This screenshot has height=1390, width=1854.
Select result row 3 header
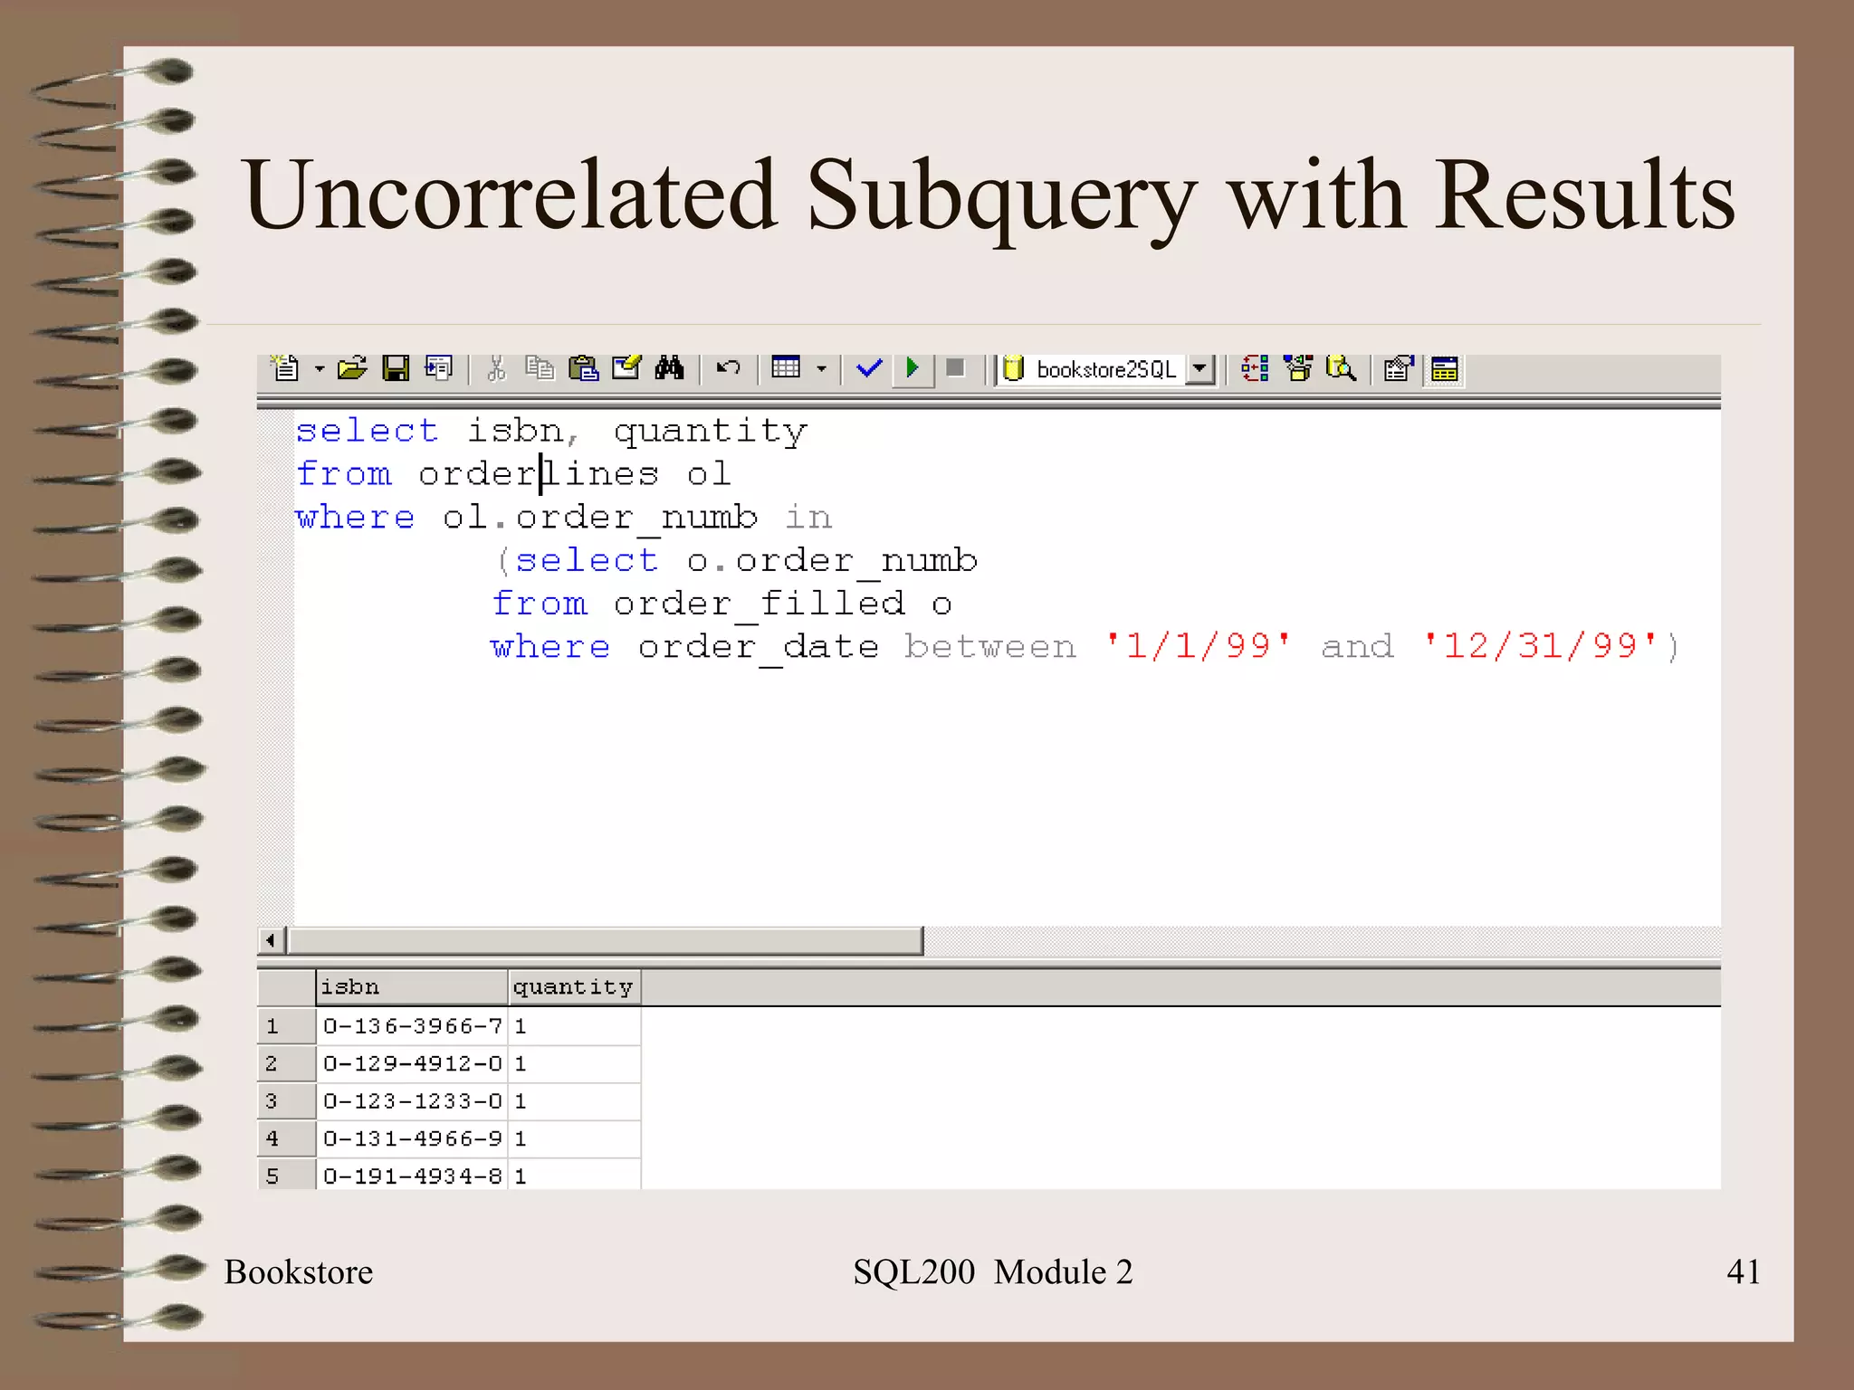click(x=285, y=1101)
